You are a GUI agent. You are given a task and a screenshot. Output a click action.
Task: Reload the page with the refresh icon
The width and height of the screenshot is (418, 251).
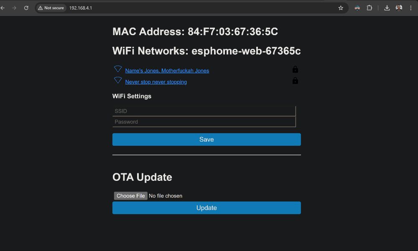point(26,8)
